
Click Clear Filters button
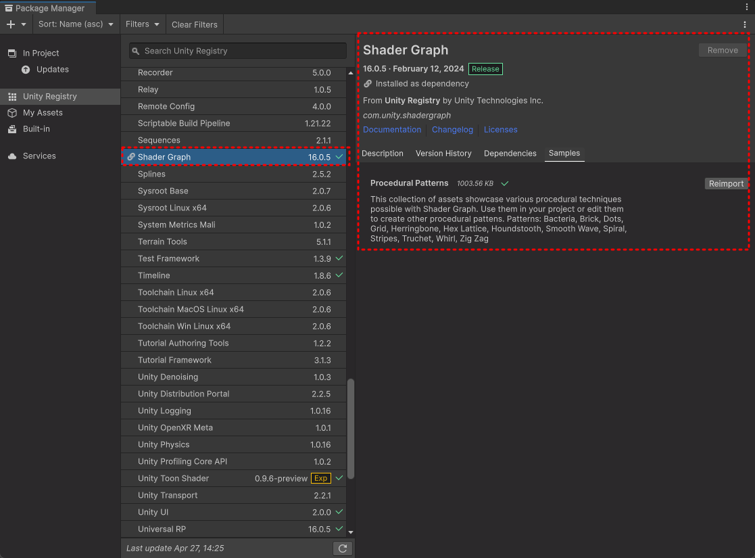tap(195, 24)
